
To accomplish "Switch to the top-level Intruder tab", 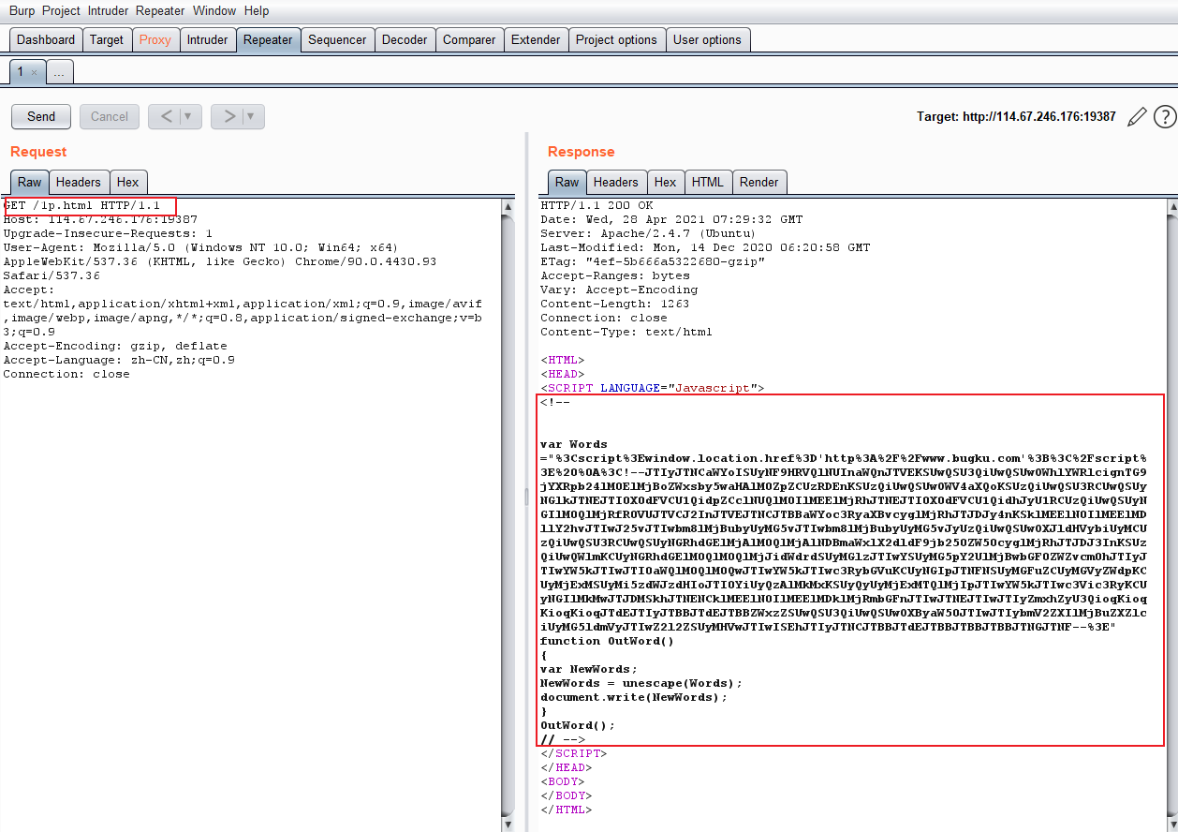I will coord(207,39).
